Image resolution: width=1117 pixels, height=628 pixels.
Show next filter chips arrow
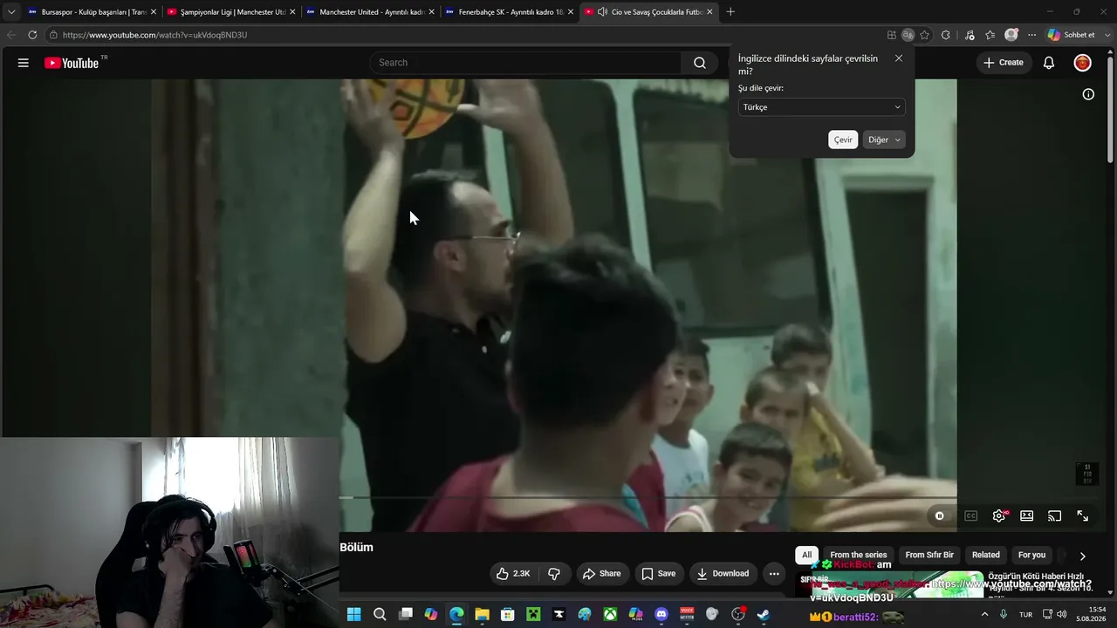pyautogui.click(x=1082, y=556)
